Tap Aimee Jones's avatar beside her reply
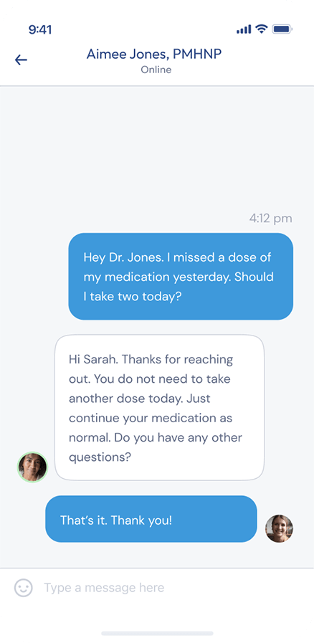 pos(32,467)
